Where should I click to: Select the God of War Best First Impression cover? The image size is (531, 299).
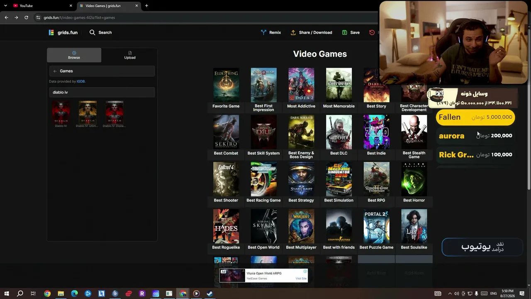[263, 85]
